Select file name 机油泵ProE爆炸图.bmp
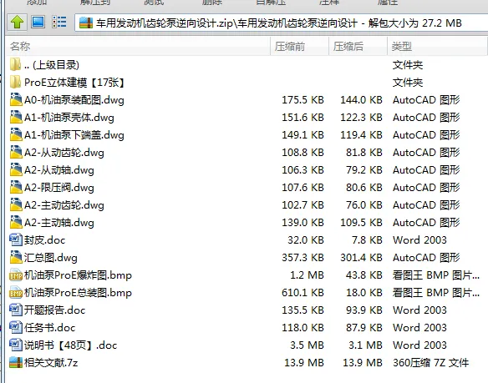The image size is (488, 383). pos(78,275)
